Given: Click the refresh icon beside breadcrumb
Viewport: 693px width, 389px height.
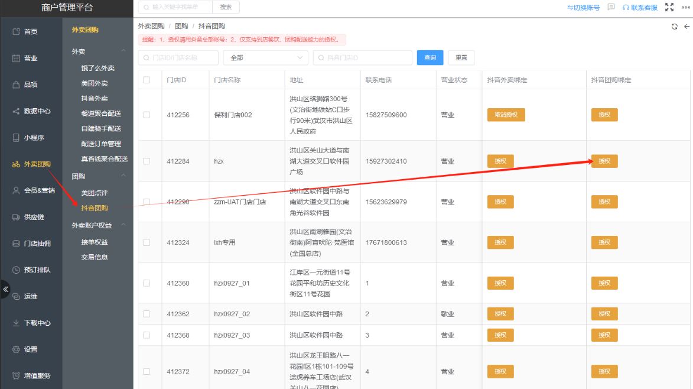Looking at the screenshot, I should tap(675, 27).
